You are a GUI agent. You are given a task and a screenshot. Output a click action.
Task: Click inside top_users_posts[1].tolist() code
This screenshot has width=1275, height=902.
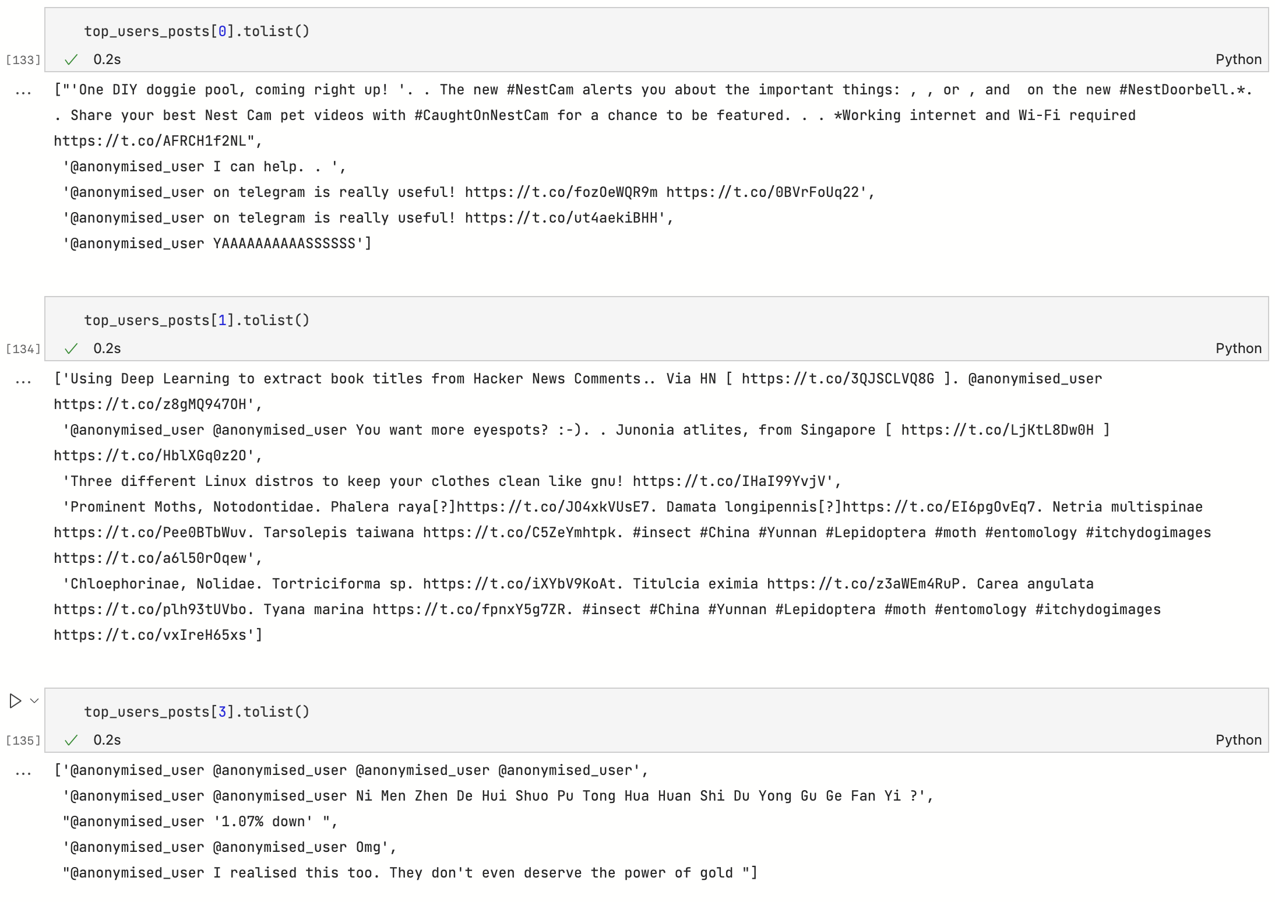pos(197,320)
